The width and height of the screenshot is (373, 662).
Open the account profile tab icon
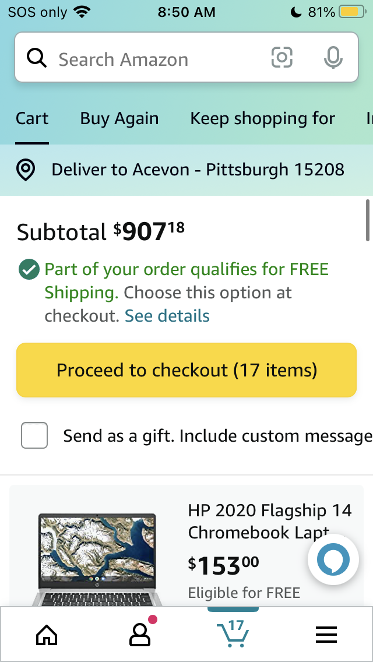tap(140, 635)
